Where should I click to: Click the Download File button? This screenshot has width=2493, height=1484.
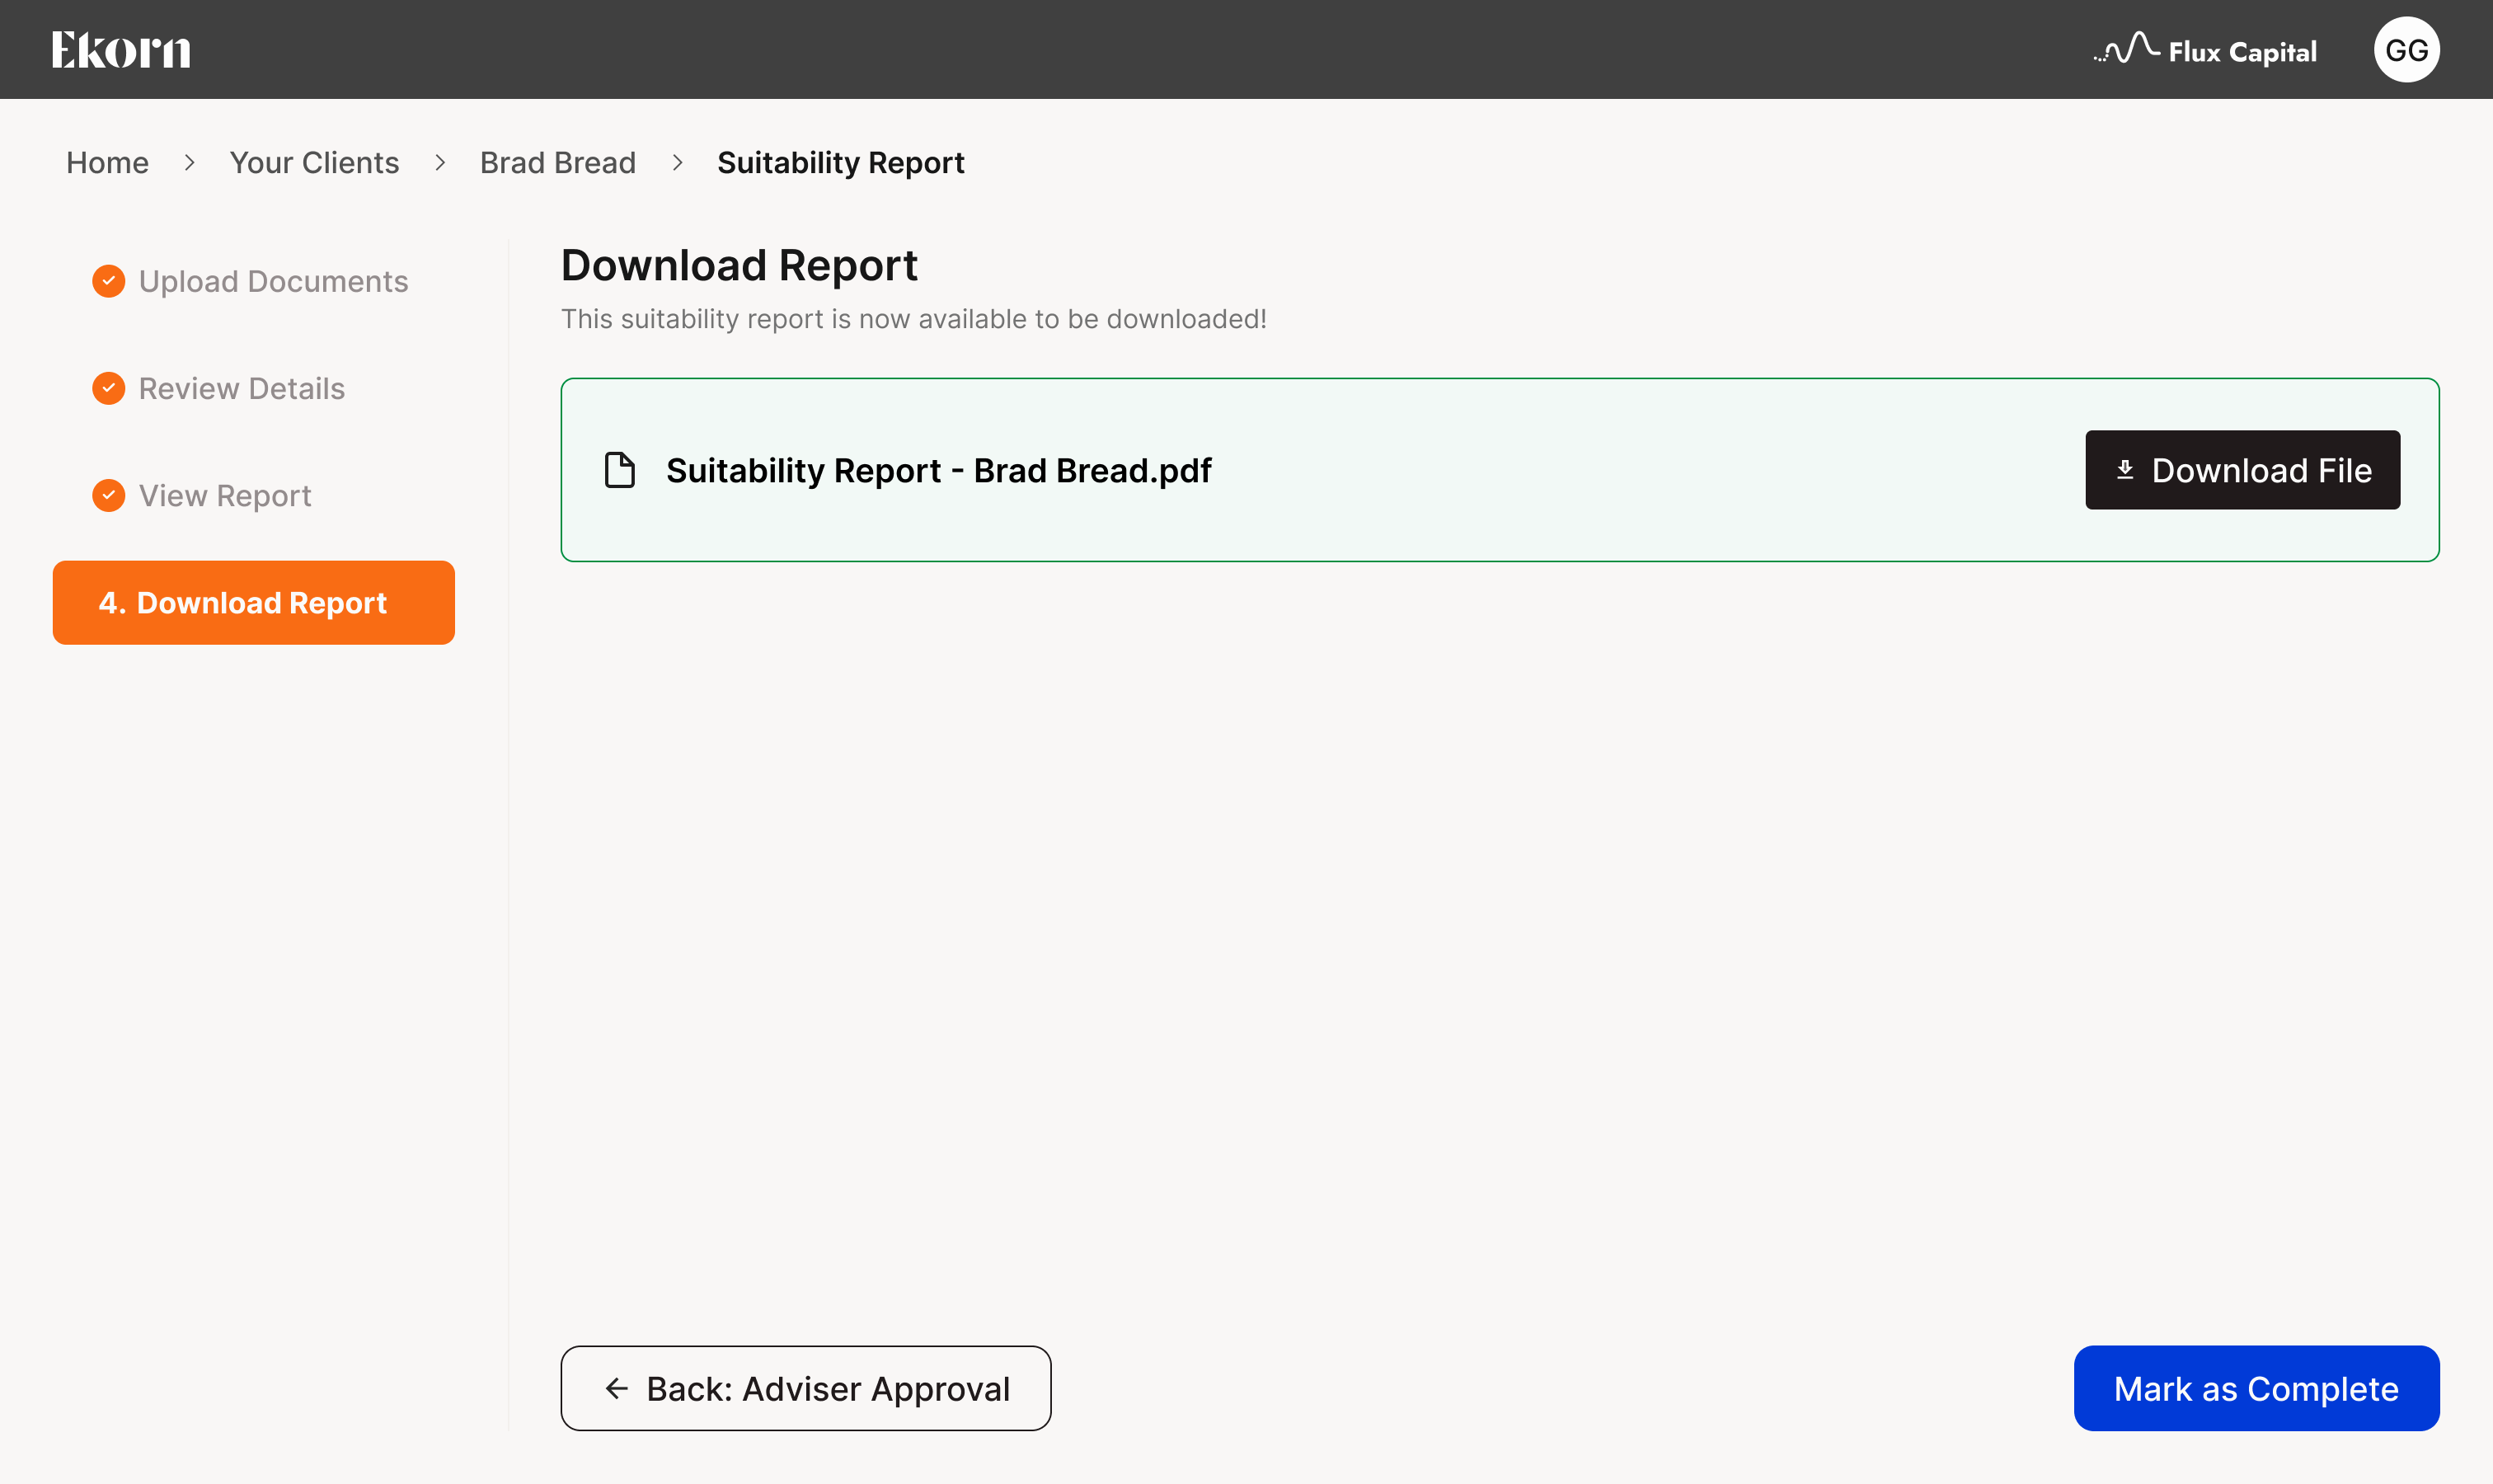pyautogui.click(x=2242, y=470)
